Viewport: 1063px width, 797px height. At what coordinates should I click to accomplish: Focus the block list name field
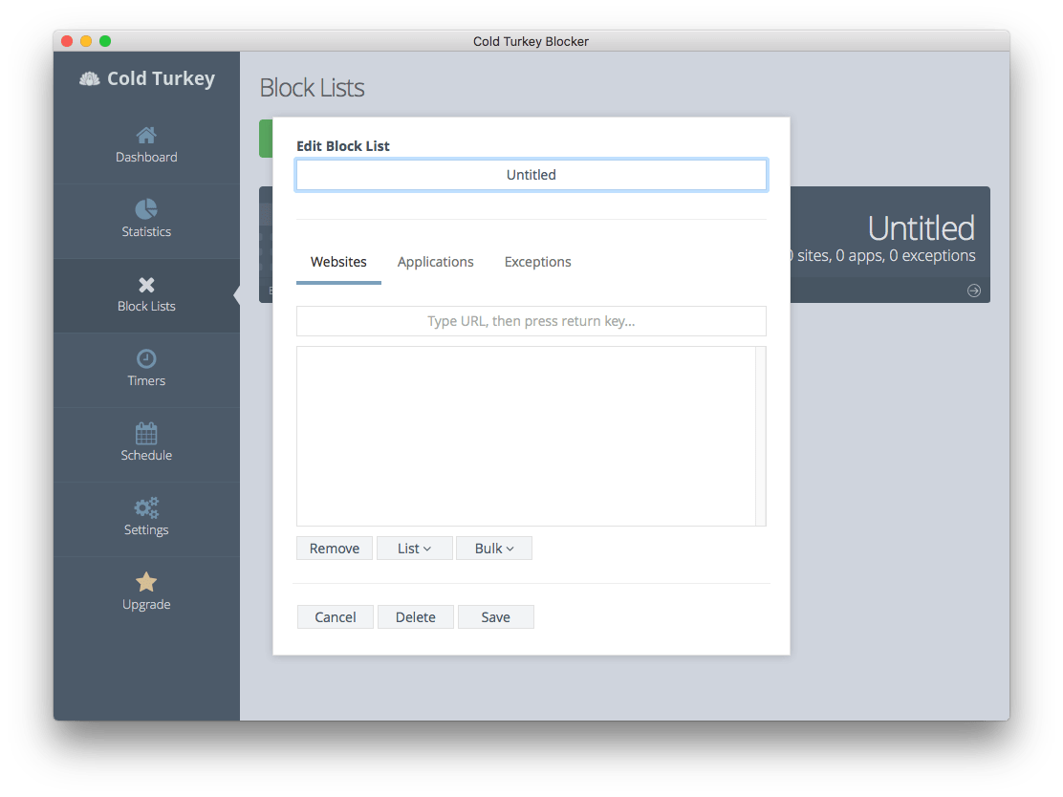coord(531,175)
